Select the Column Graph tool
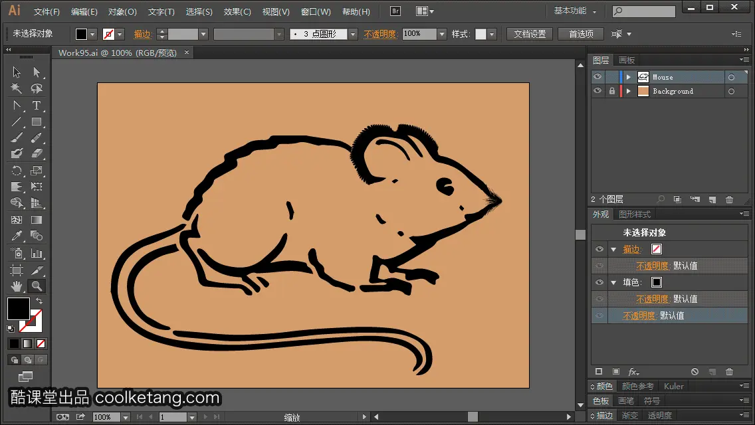Image resolution: width=755 pixels, height=425 pixels. tap(37, 253)
